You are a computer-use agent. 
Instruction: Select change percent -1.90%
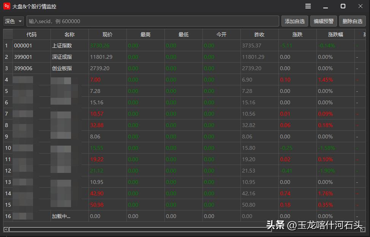335,171
